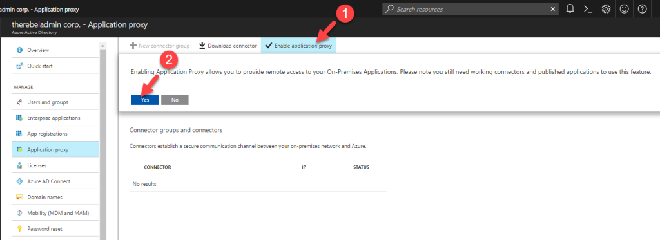
Task: Click the Mobility (MDM and MAM) icon
Action: 19,213
